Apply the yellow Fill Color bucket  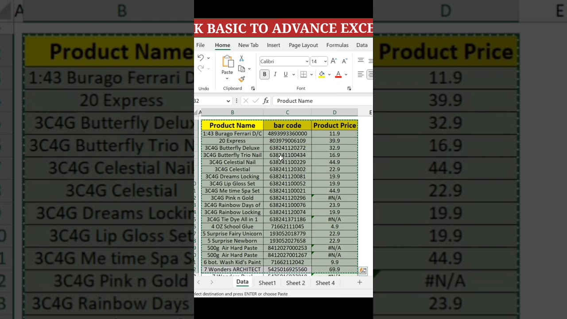(322, 74)
